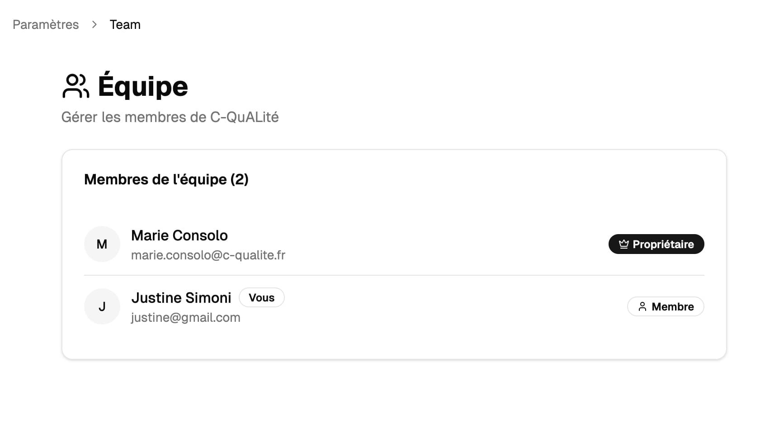Click the Team breadcrumb item
The width and height of the screenshot is (765, 442).
[x=125, y=24]
